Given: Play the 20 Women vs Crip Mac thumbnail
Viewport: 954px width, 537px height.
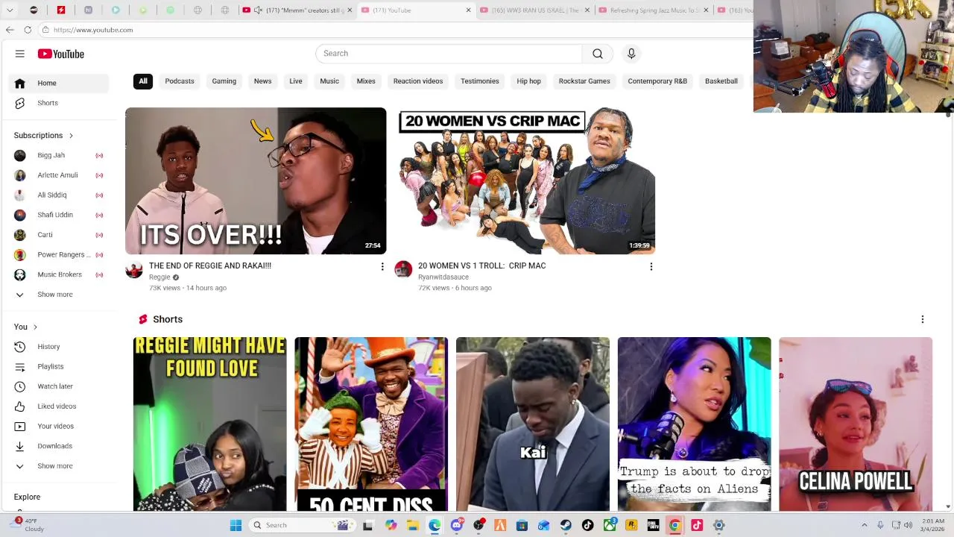Looking at the screenshot, I should click(525, 181).
